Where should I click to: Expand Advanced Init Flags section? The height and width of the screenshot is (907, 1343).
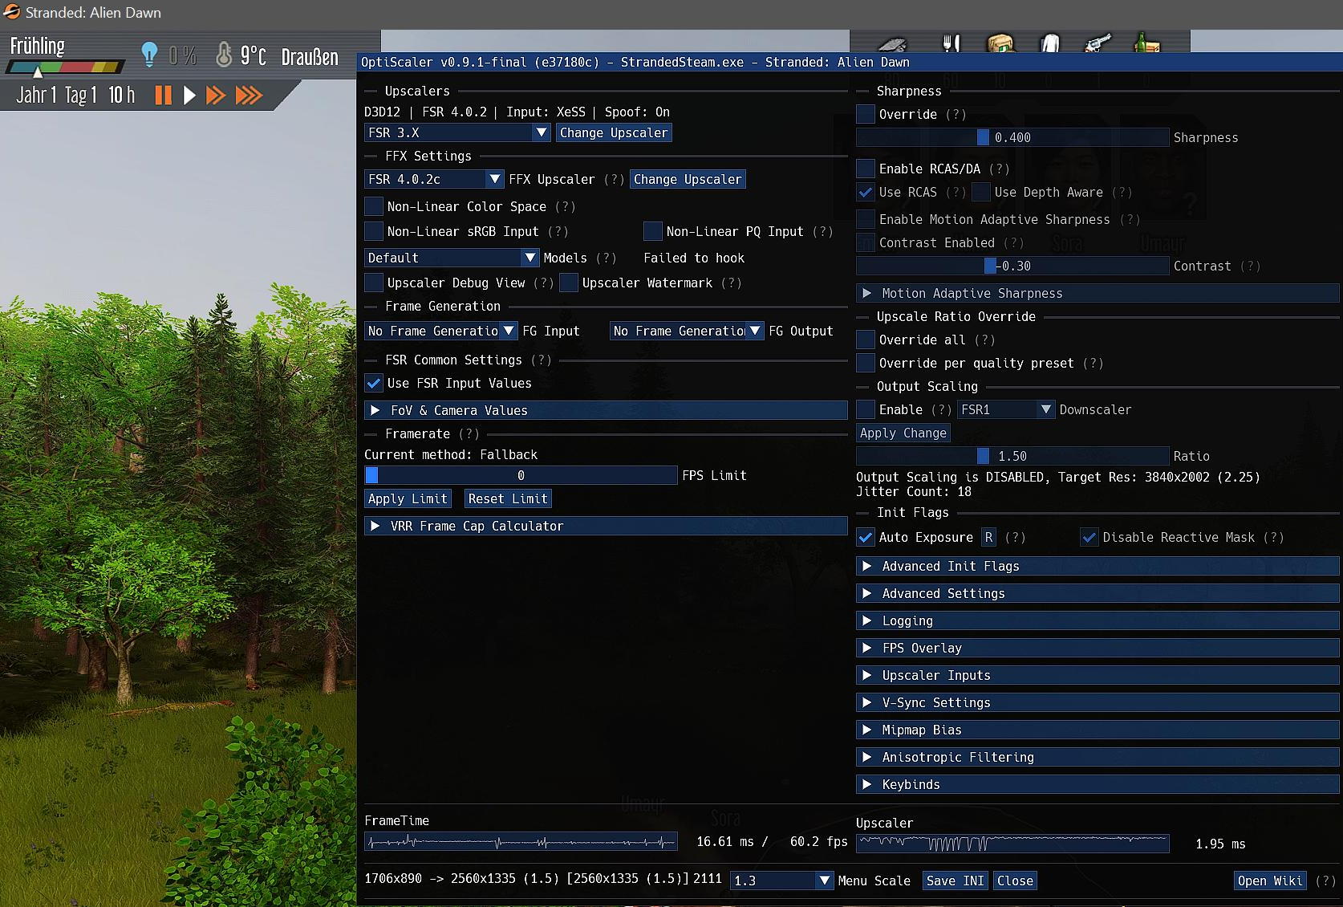click(x=1098, y=566)
